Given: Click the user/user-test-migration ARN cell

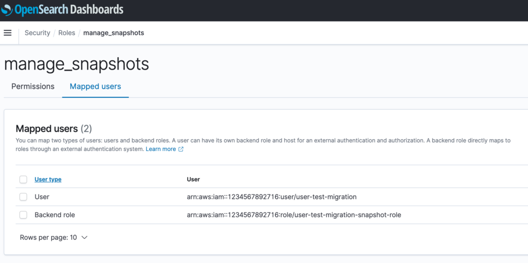Looking at the screenshot, I should [x=271, y=197].
